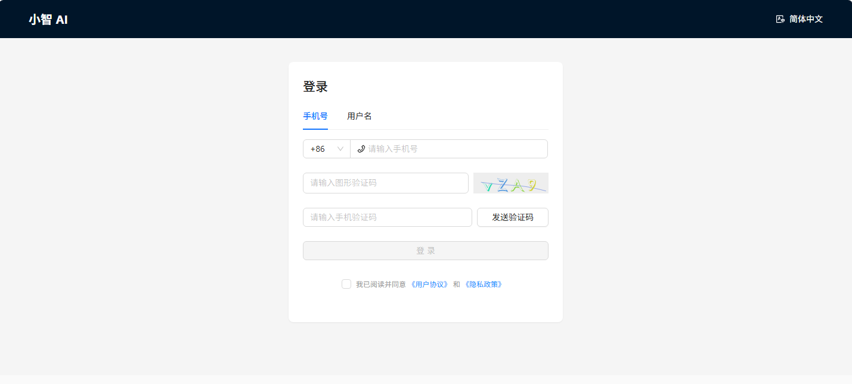Viewport: 852px width, 384px height.
Task: Click the 小智 AI logo in header
Action: pos(48,19)
